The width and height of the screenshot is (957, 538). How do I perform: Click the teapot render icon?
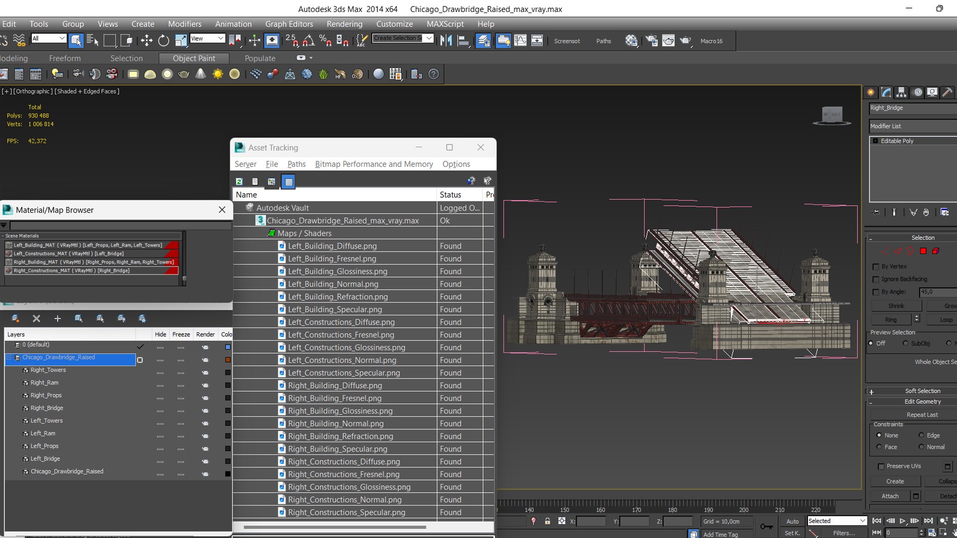click(685, 41)
